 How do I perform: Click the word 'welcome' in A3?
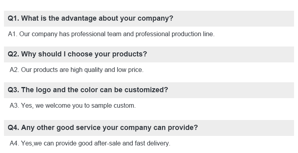click(x=58, y=105)
